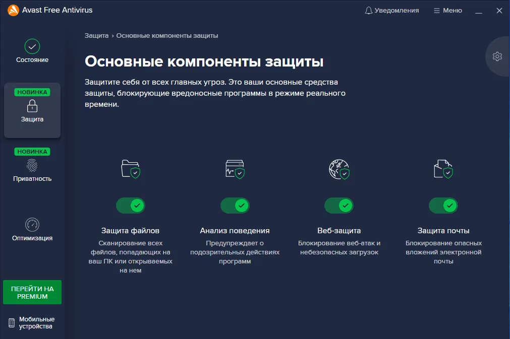
Task: Click the Веб-защита globe shield icon
Action: click(339, 169)
